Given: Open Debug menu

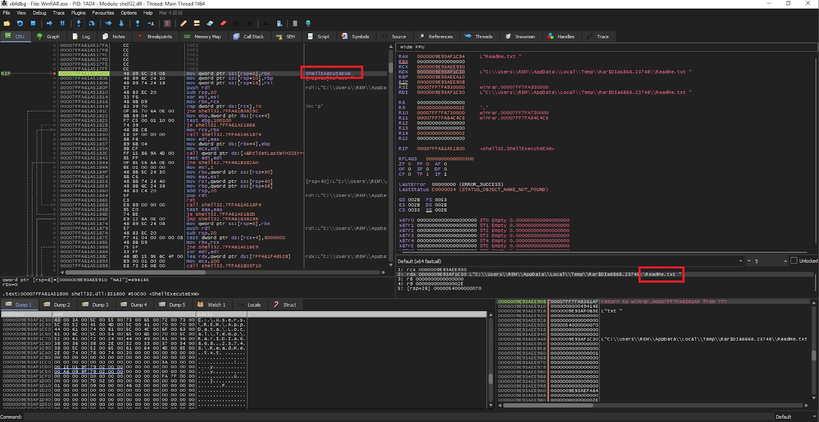Looking at the screenshot, I should [39, 13].
